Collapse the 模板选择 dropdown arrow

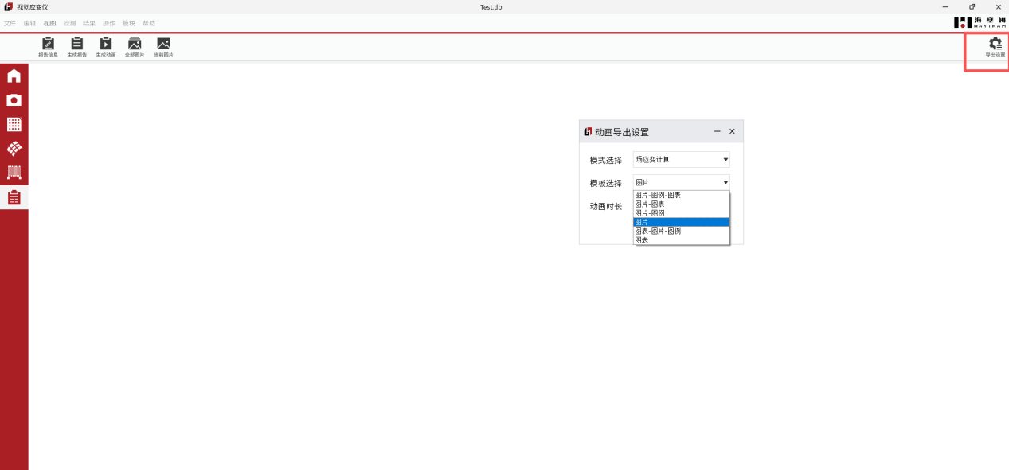pos(725,183)
